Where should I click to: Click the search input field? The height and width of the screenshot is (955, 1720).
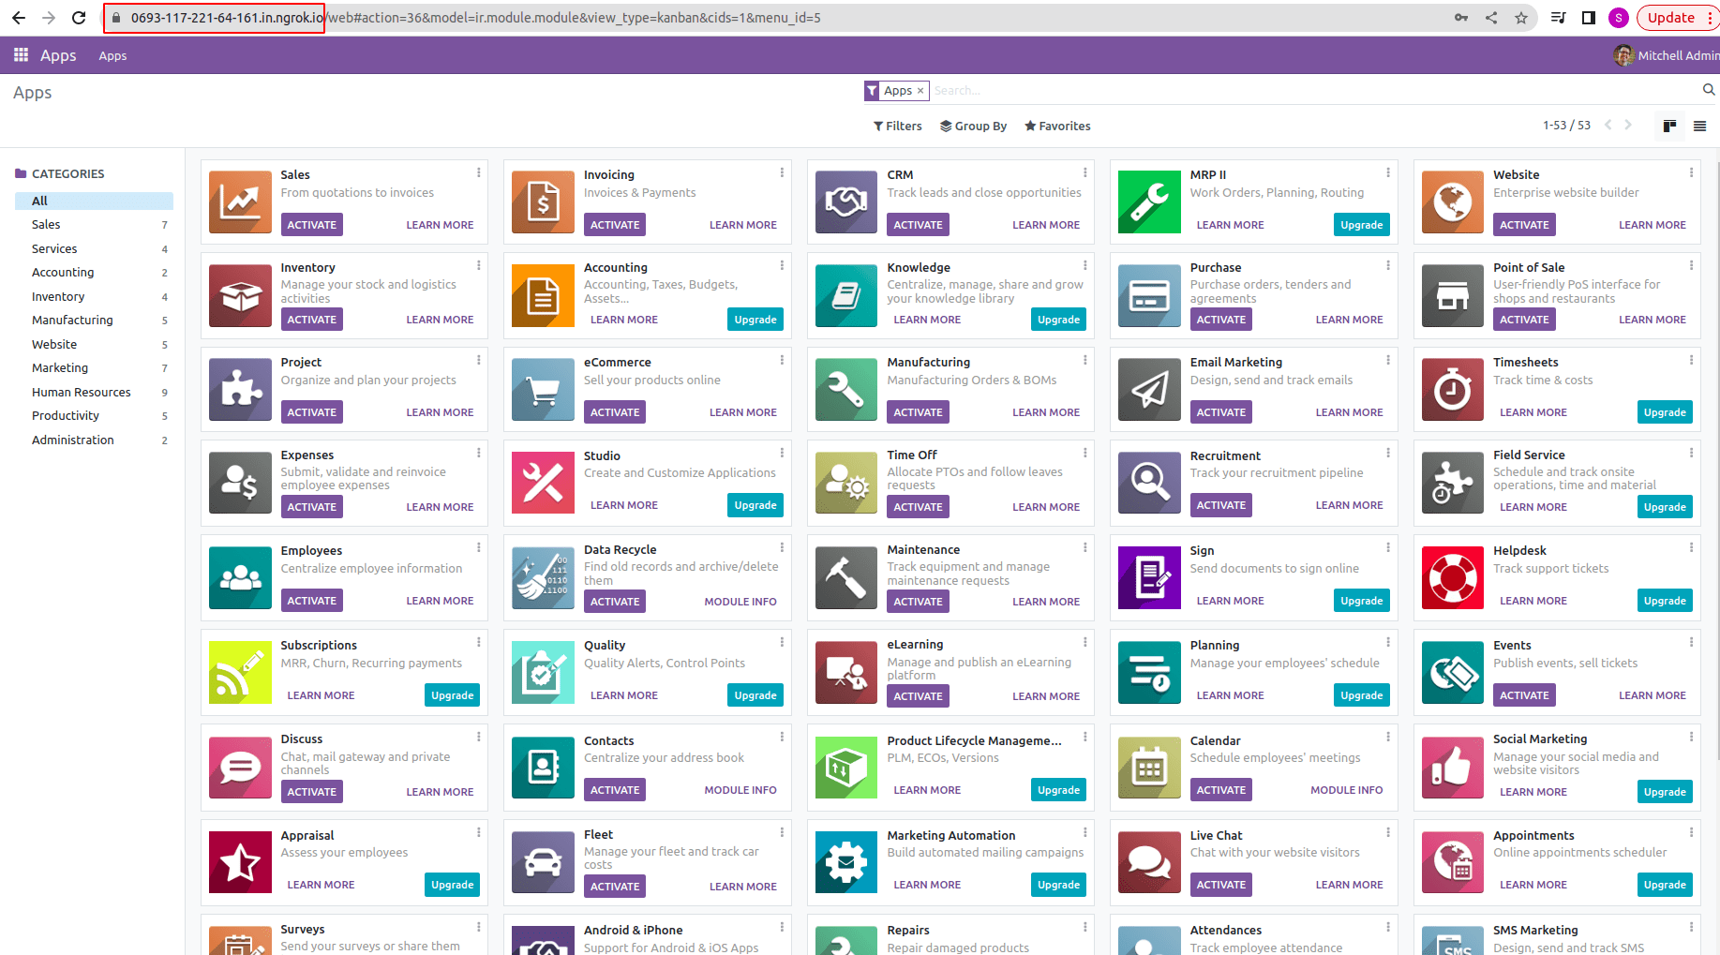[x=1314, y=90]
